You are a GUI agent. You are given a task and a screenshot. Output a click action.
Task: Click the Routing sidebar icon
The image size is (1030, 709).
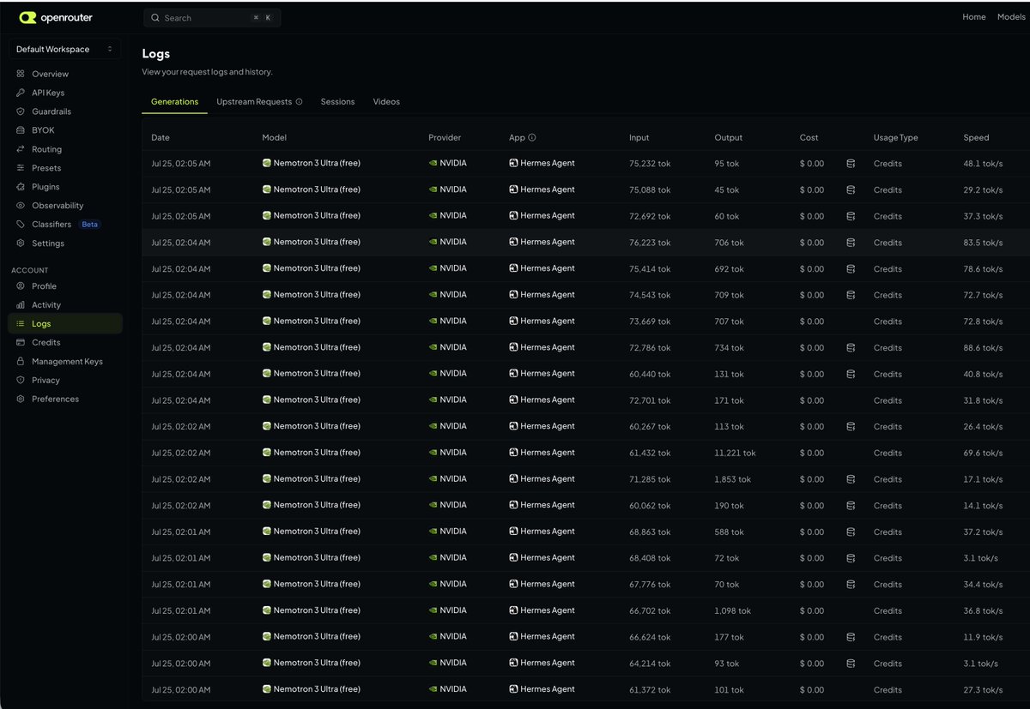[x=21, y=149]
